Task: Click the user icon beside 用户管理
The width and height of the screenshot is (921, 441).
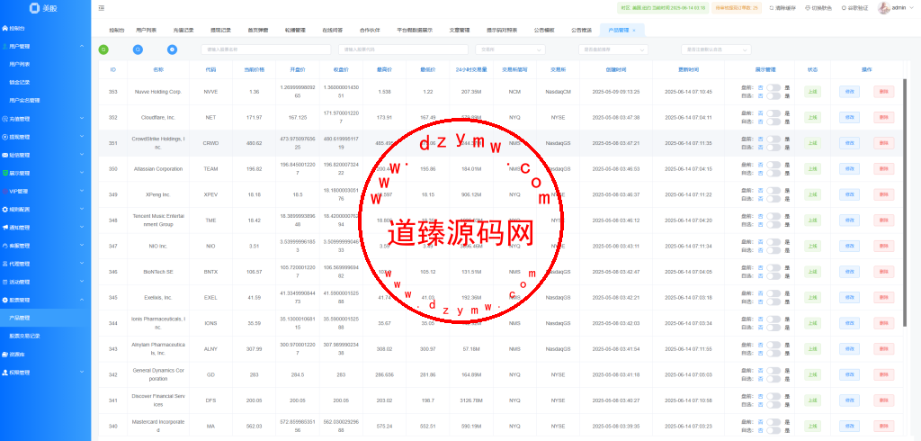Action: [x=4, y=47]
